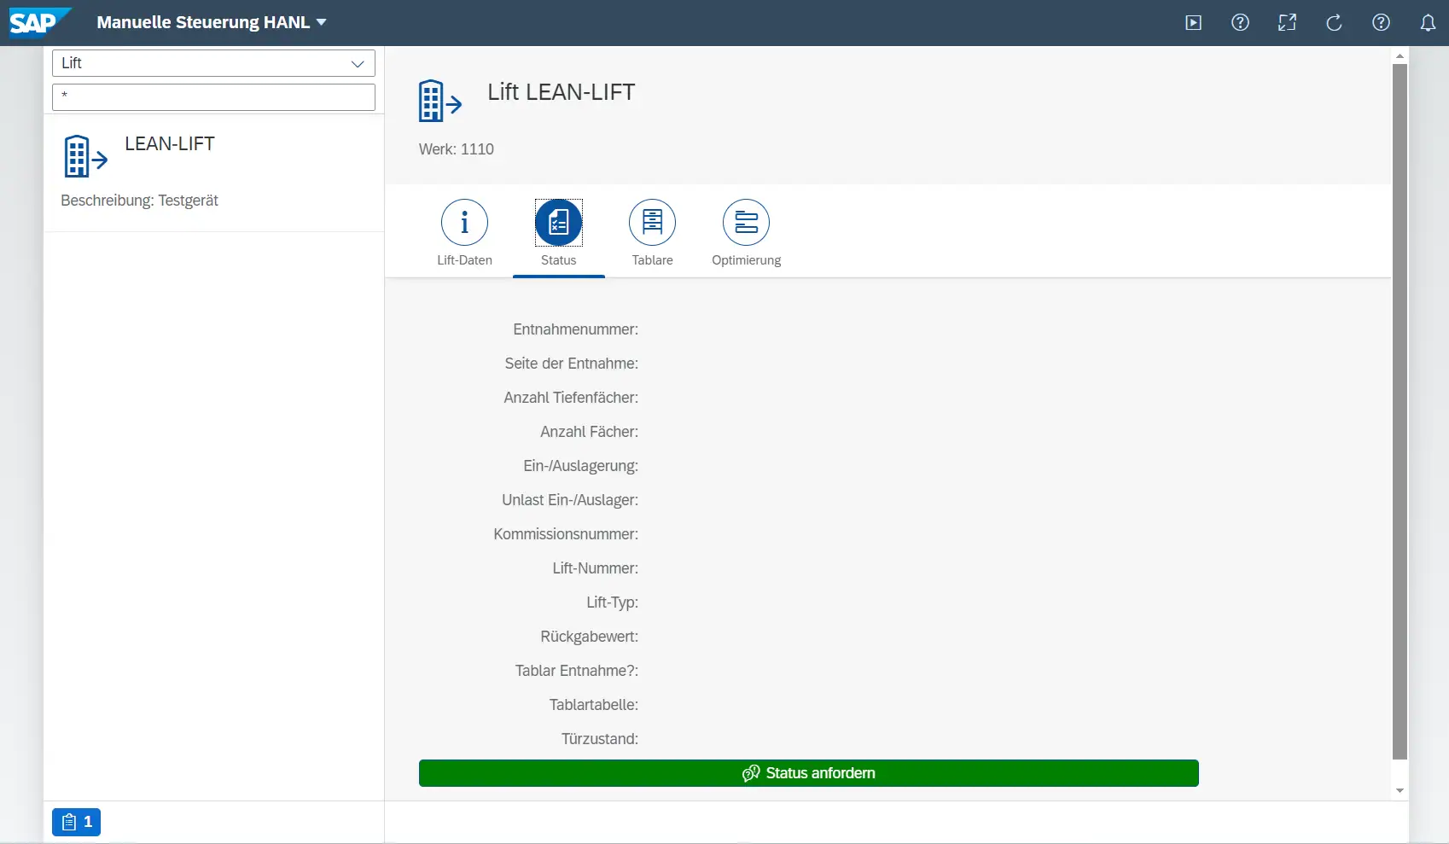Click the vertical scrollbar thumb
The height and width of the screenshot is (844, 1449).
[1400, 411]
